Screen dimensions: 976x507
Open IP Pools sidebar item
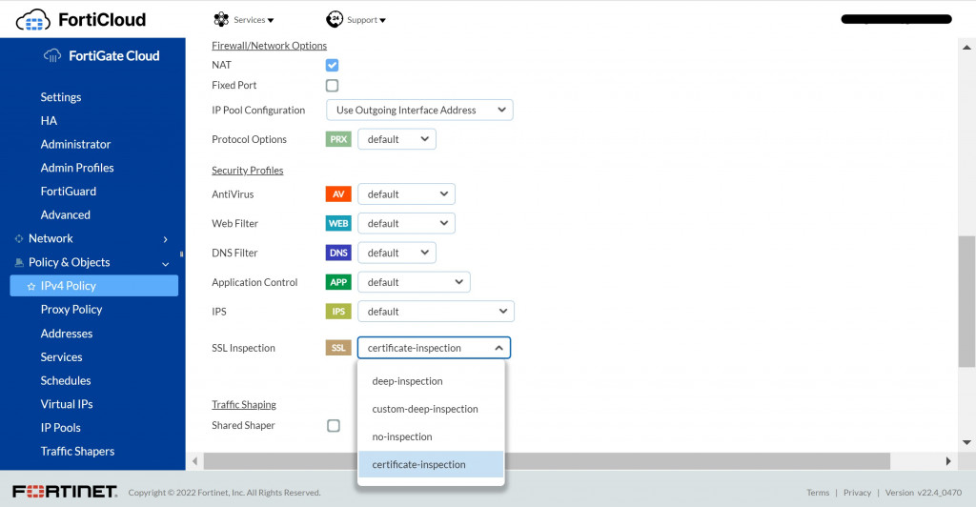point(60,428)
